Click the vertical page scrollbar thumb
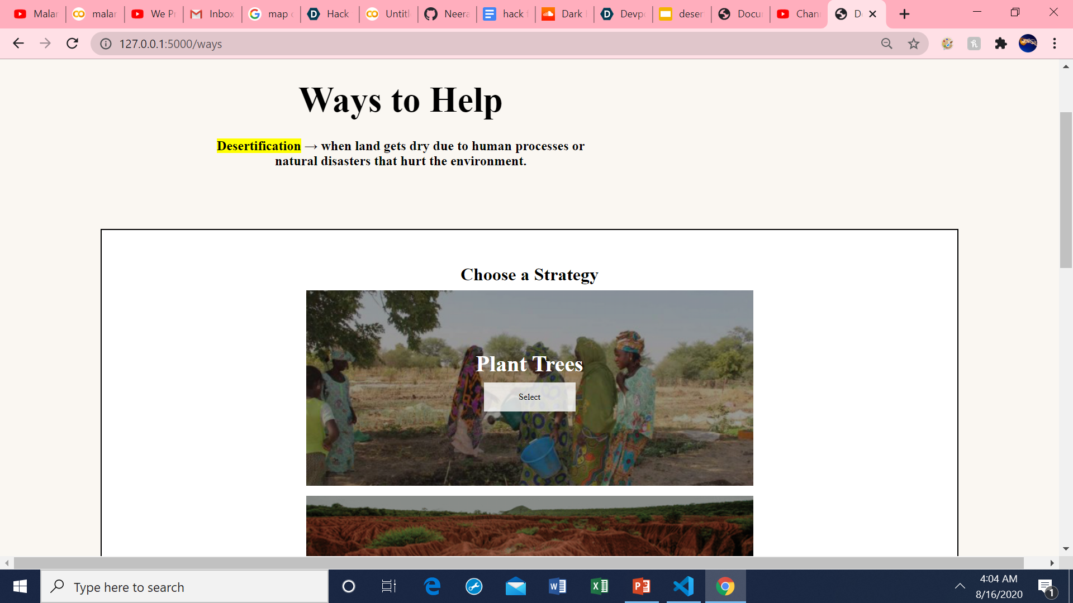Screen dimensions: 1073x603 (x=1066, y=190)
